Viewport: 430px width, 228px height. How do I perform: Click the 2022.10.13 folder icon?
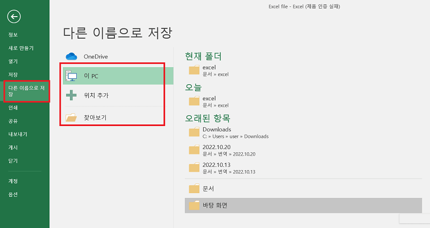coord(194,167)
